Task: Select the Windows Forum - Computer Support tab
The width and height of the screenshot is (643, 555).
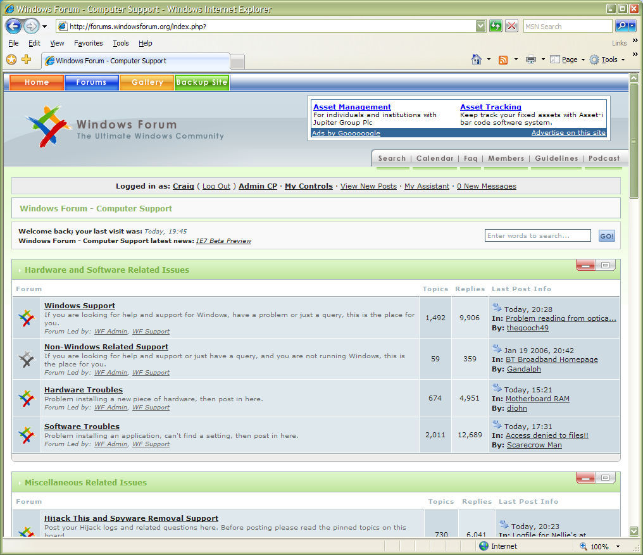Action: tap(135, 61)
